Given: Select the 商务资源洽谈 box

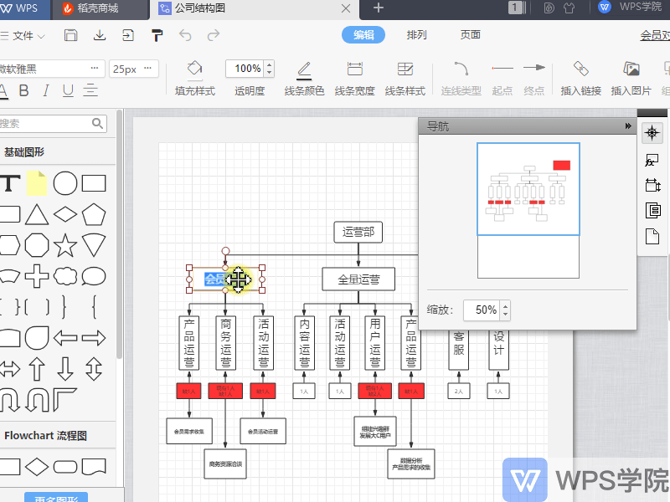Looking at the screenshot, I should [225, 464].
